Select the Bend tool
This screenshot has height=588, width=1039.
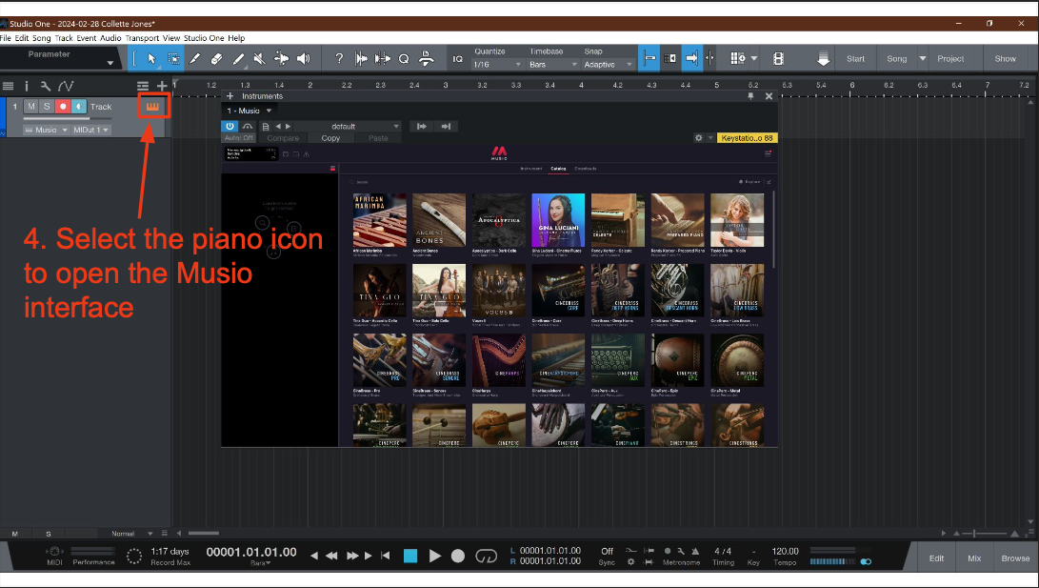pyautogui.click(x=282, y=59)
